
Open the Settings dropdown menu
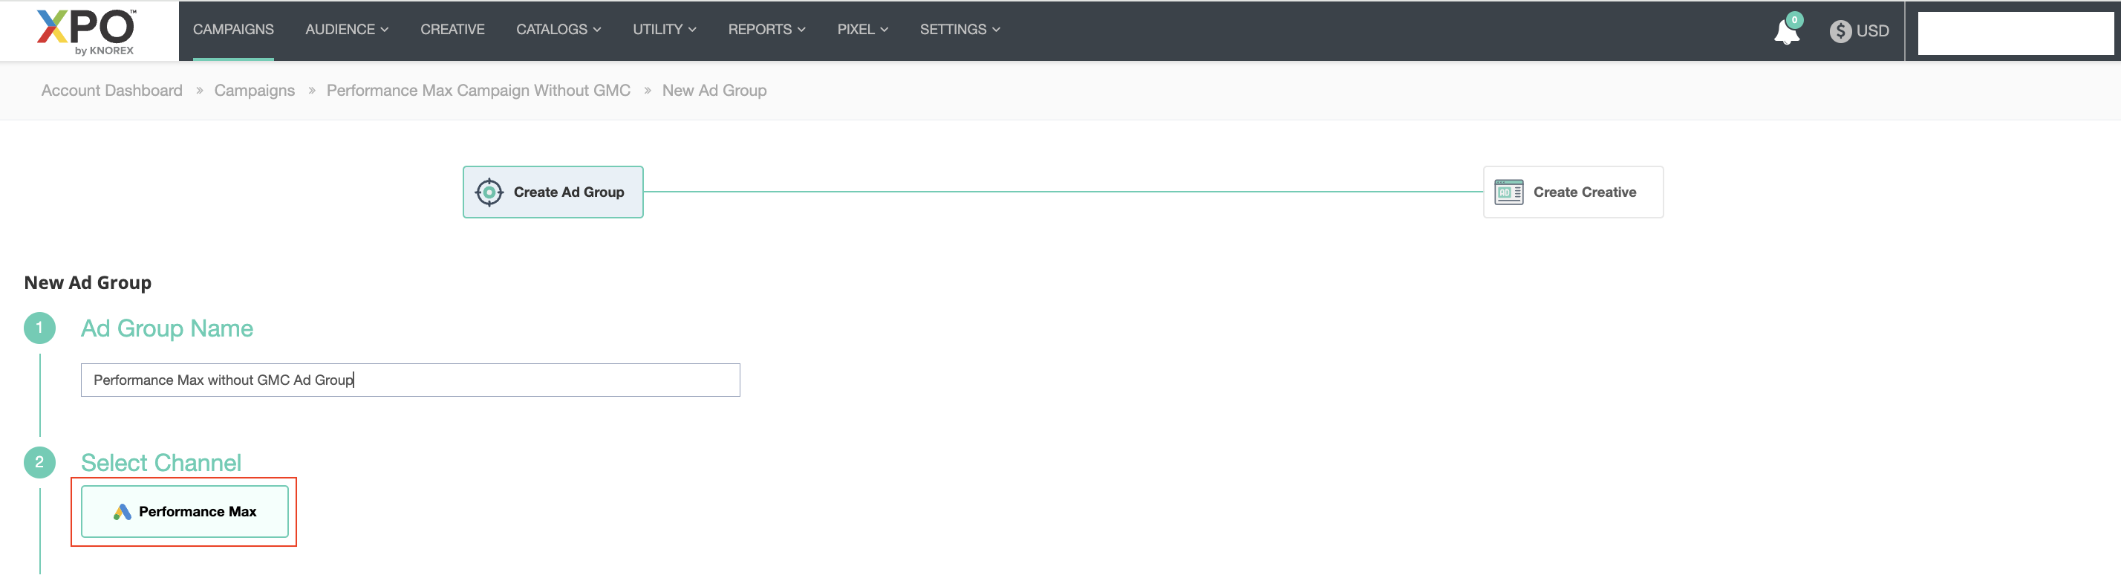pos(959,30)
